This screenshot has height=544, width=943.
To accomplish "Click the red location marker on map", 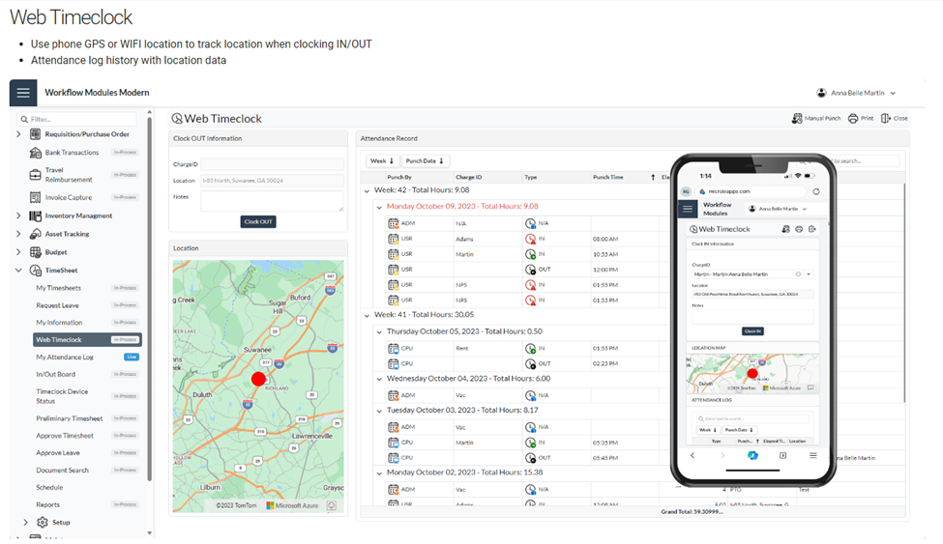I will pyautogui.click(x=258, y=379).
